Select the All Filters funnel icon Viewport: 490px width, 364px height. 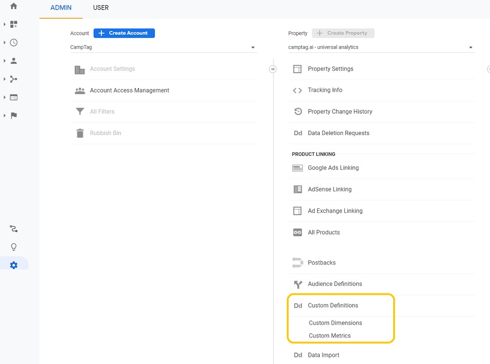80,111
